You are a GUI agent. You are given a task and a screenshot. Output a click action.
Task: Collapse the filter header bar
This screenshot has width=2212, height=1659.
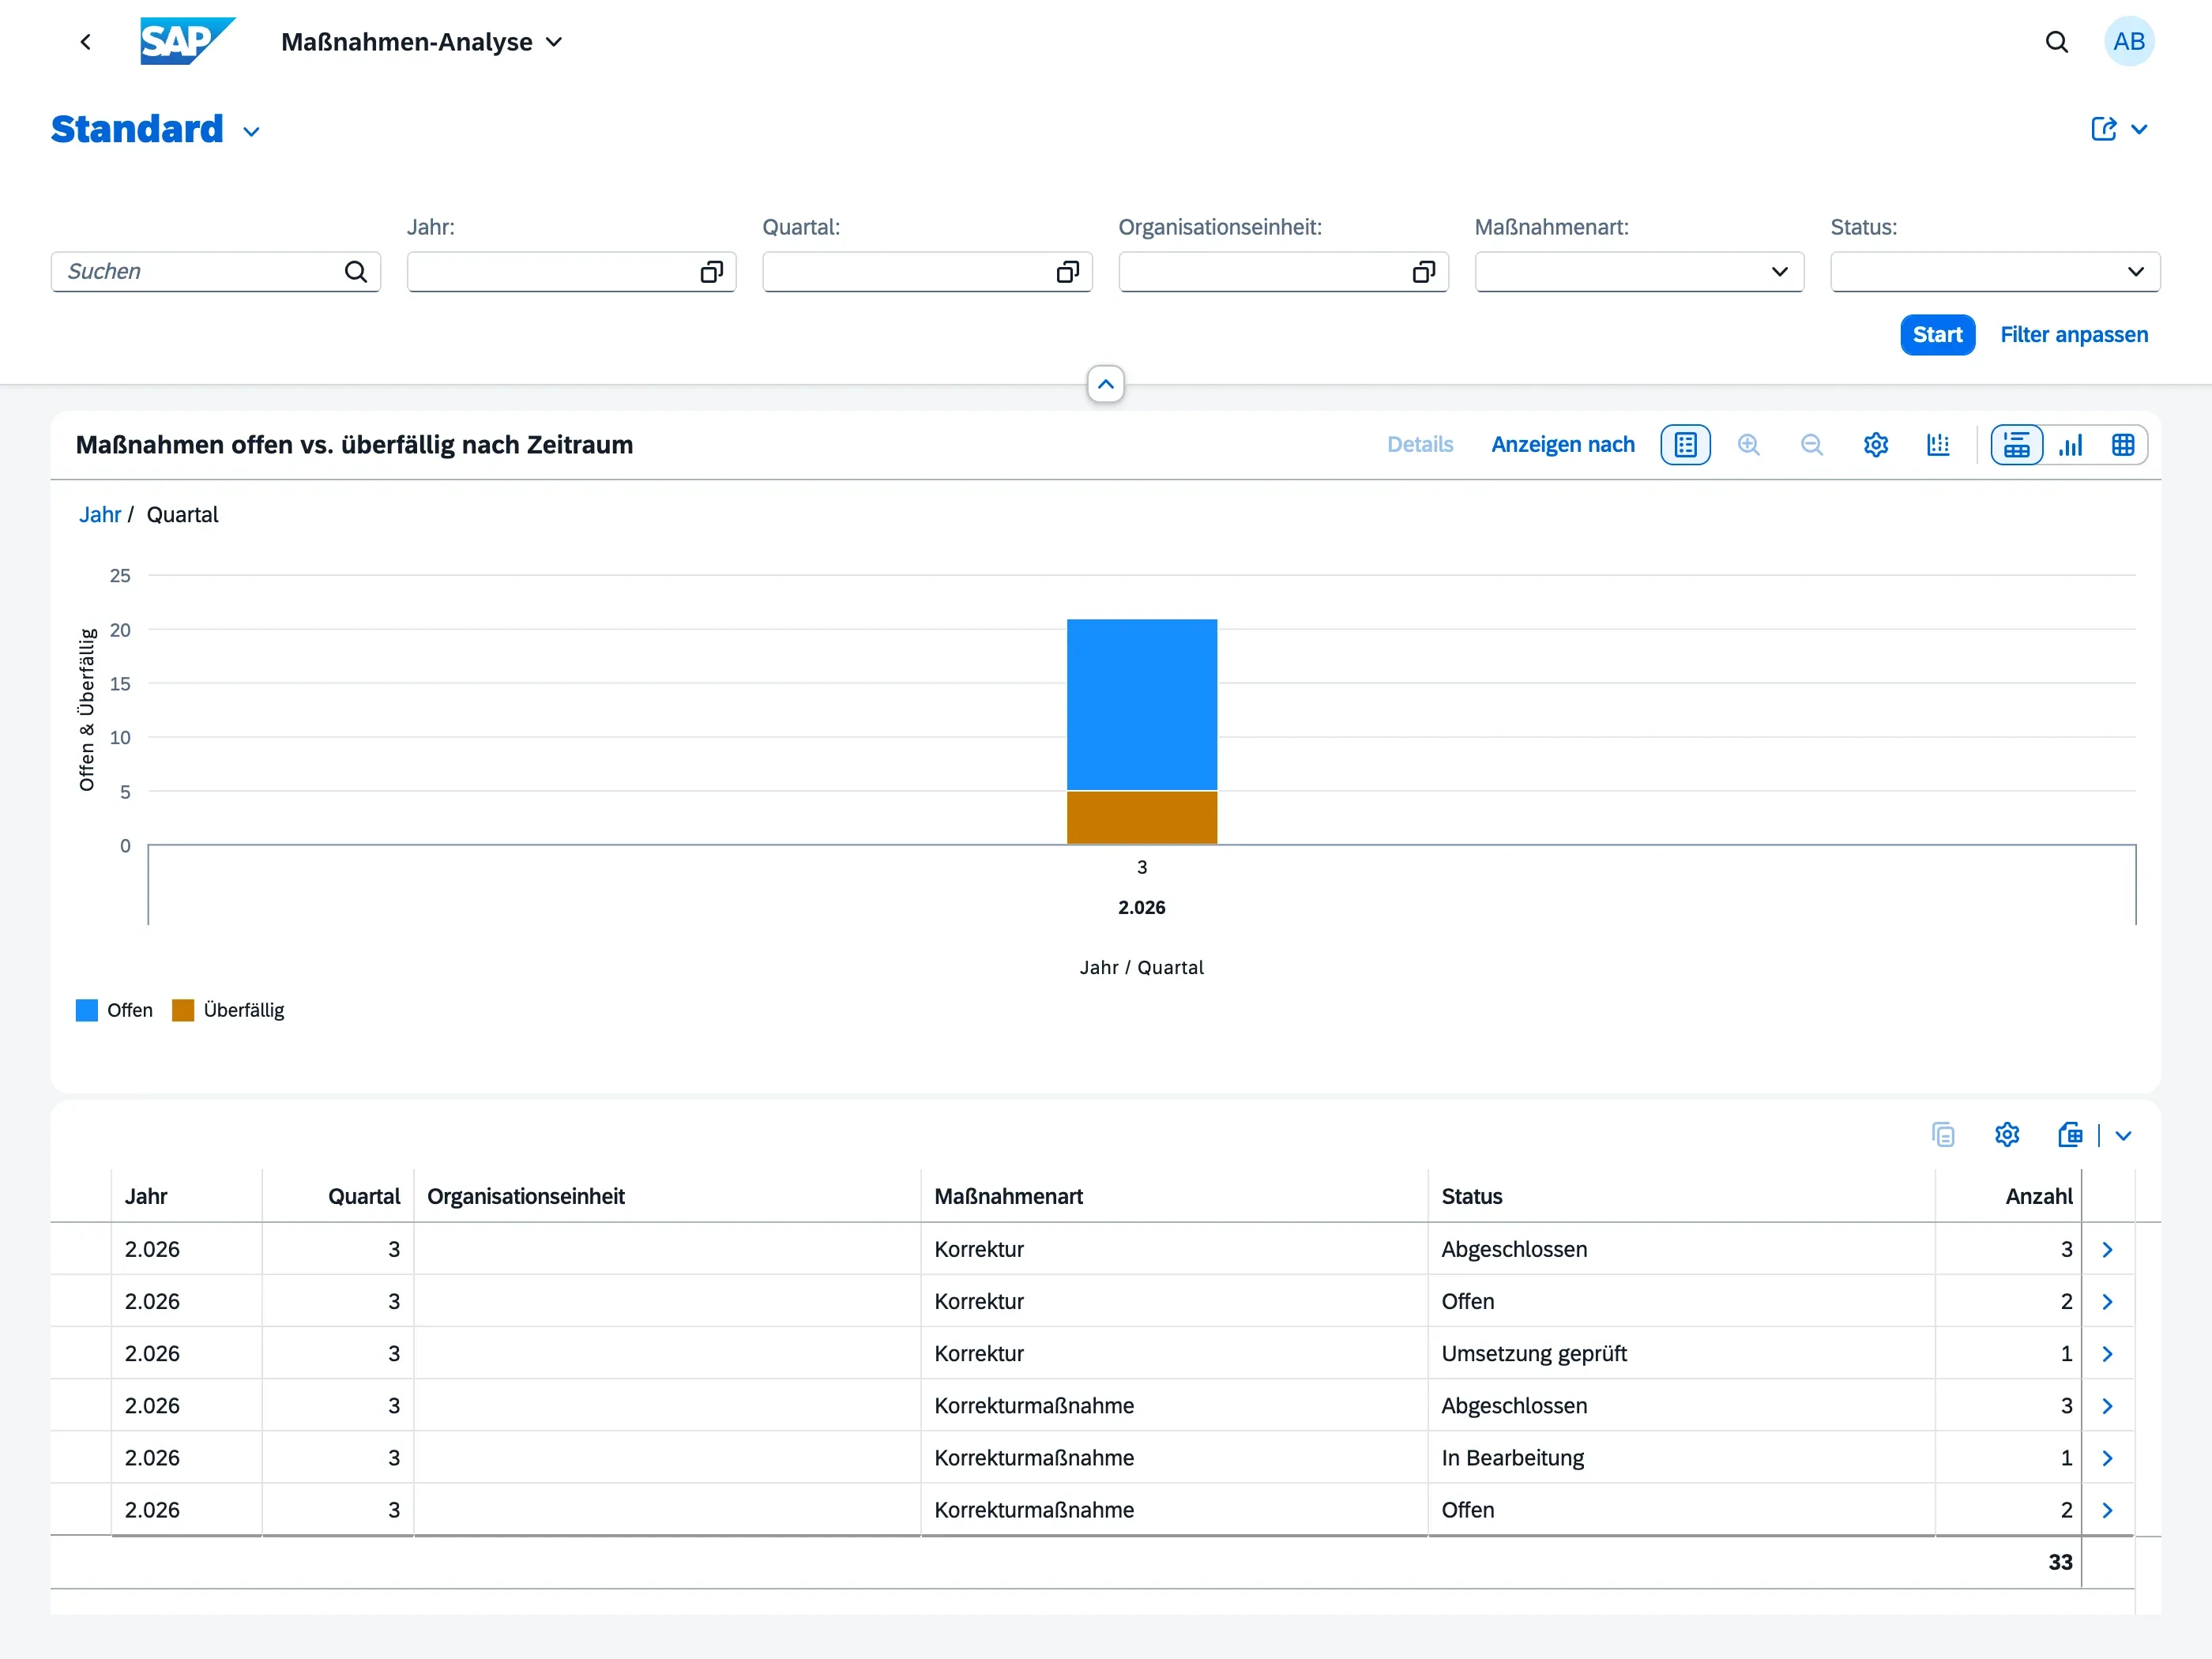click(x=1105, y=384)
